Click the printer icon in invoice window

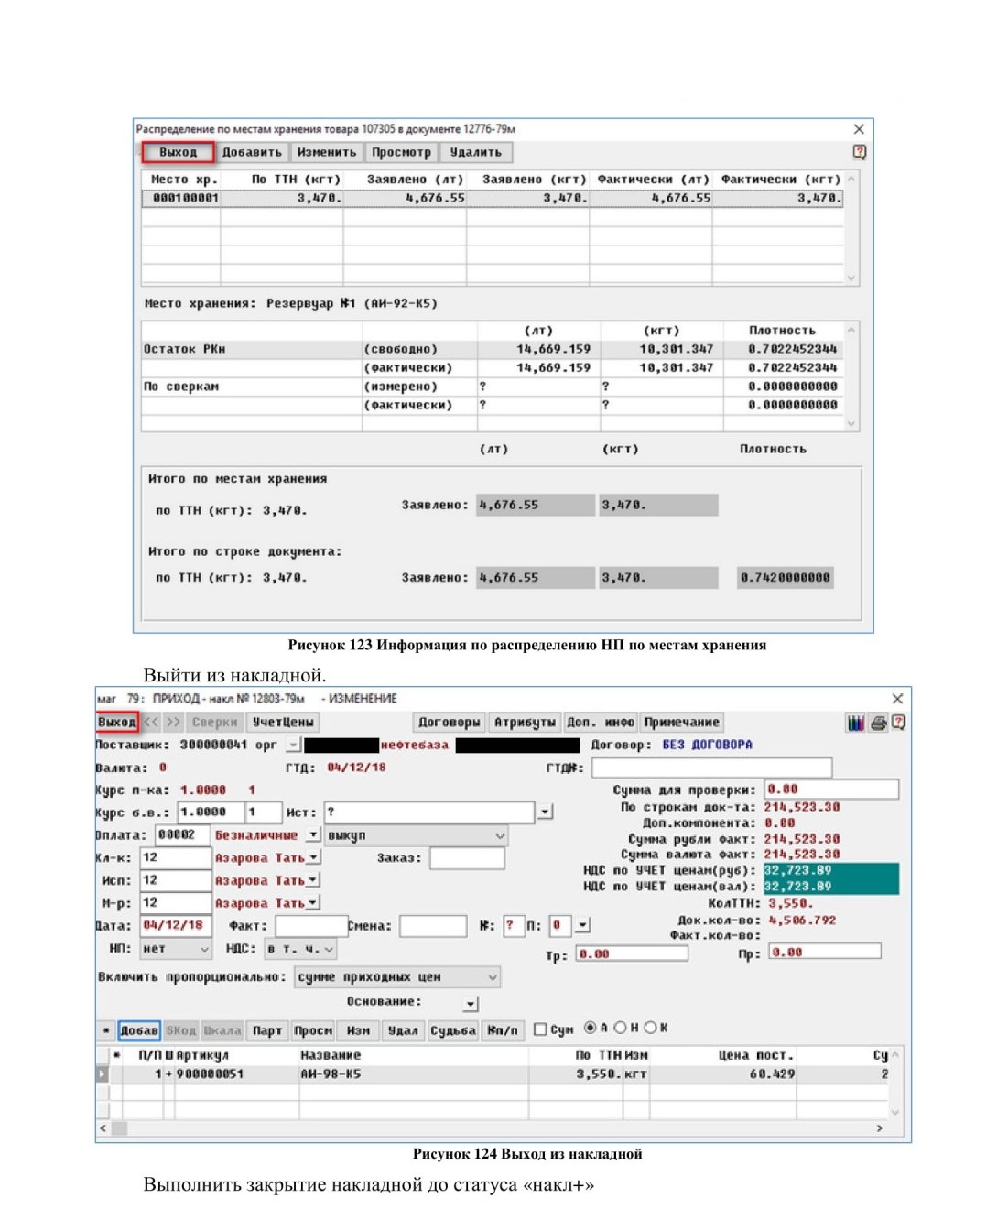879,723
